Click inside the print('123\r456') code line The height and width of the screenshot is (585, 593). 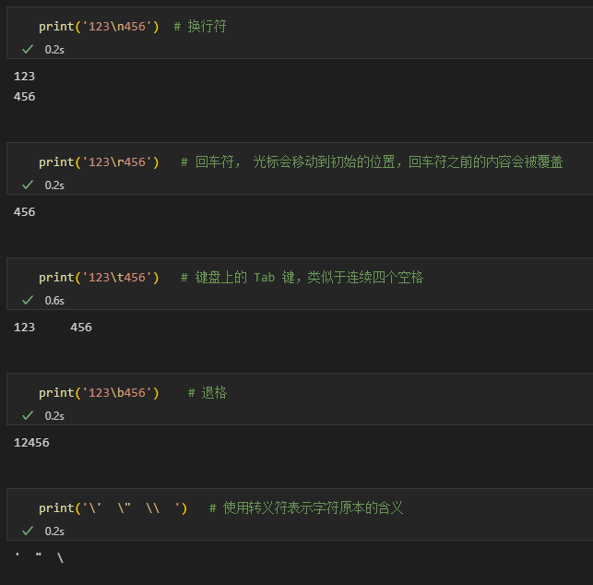[99, 162]
